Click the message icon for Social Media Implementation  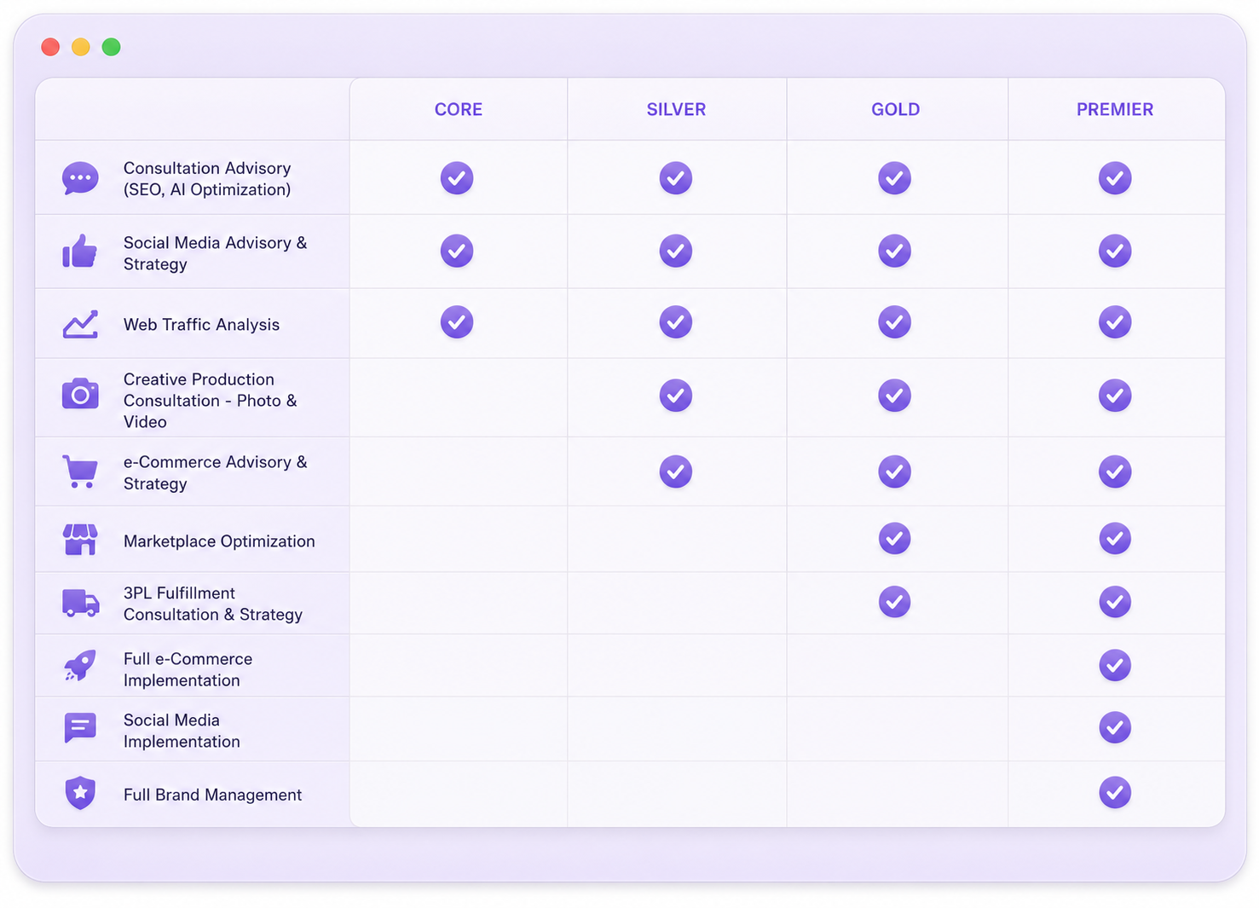point(80,729)
